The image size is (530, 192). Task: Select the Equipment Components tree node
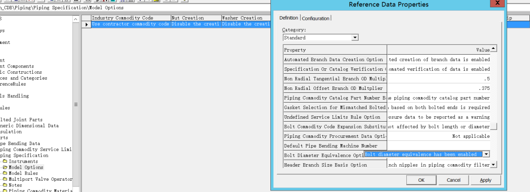17,66
